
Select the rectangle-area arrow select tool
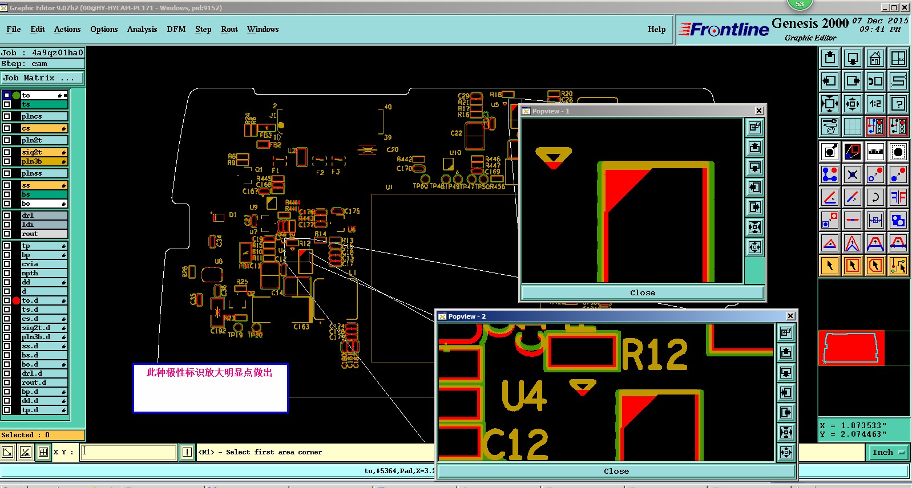853,266
